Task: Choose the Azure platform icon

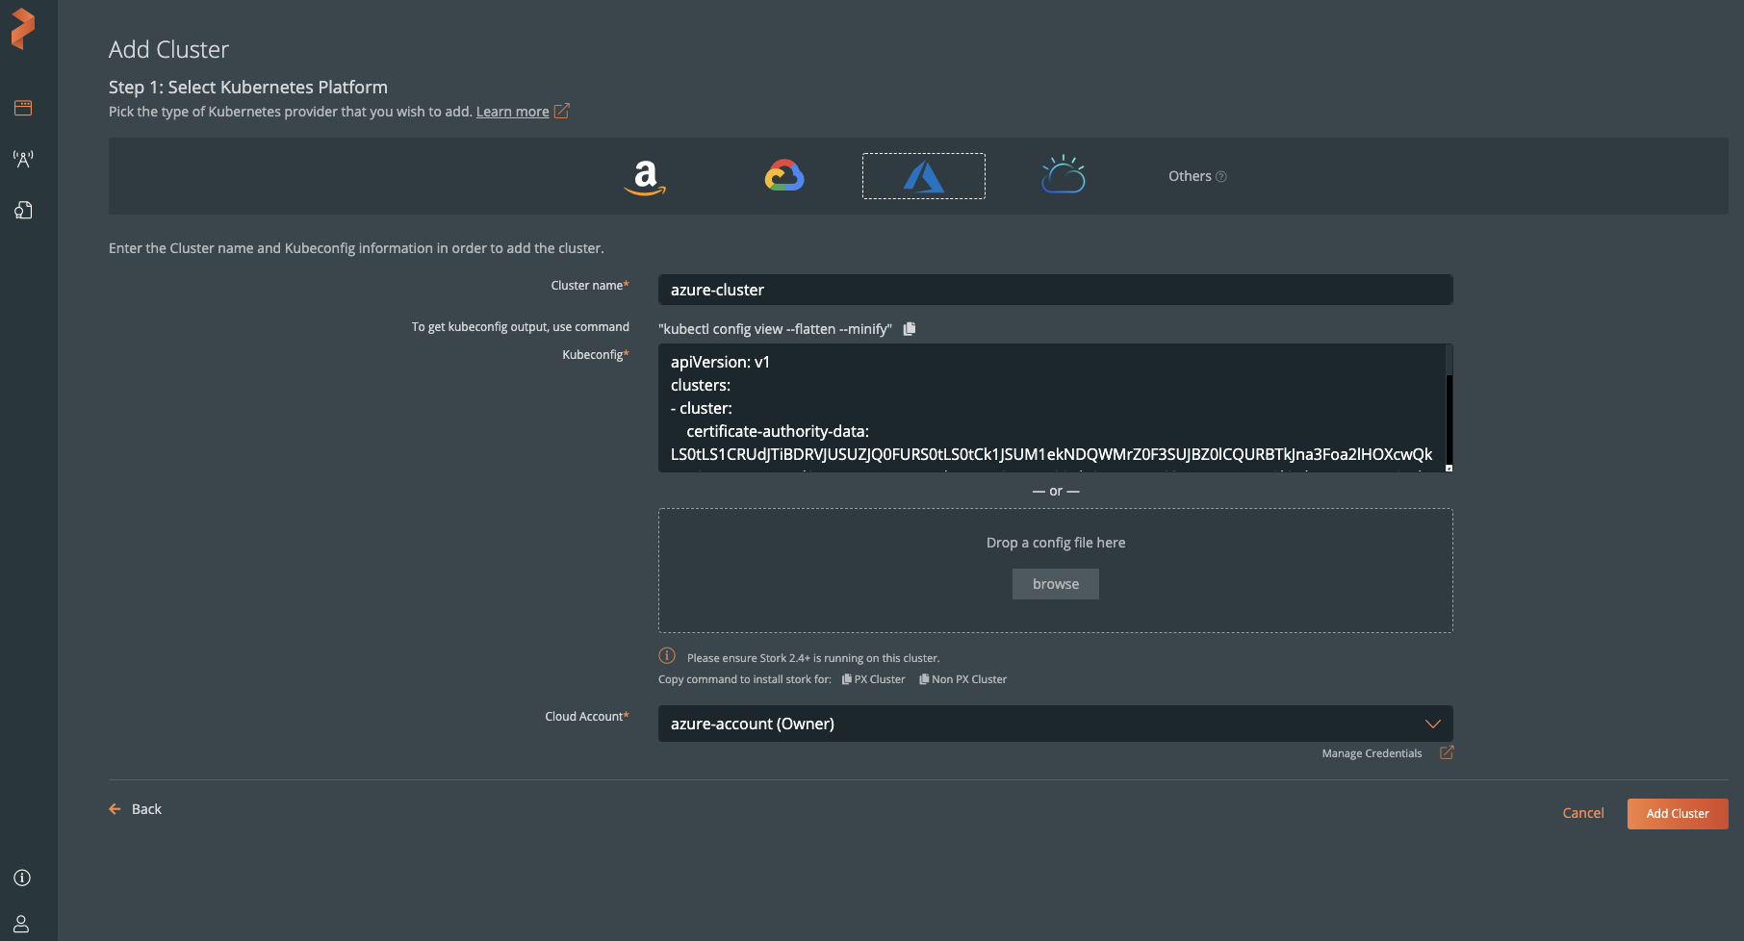Action: pos(923,176)
